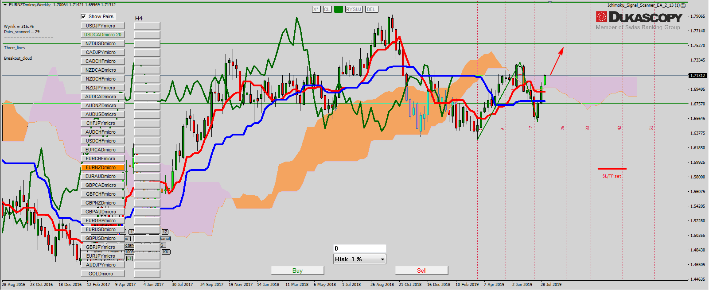
Task: Expand the EURNZDmicro chart title triangle menu
Action: [x=5, y=5]
